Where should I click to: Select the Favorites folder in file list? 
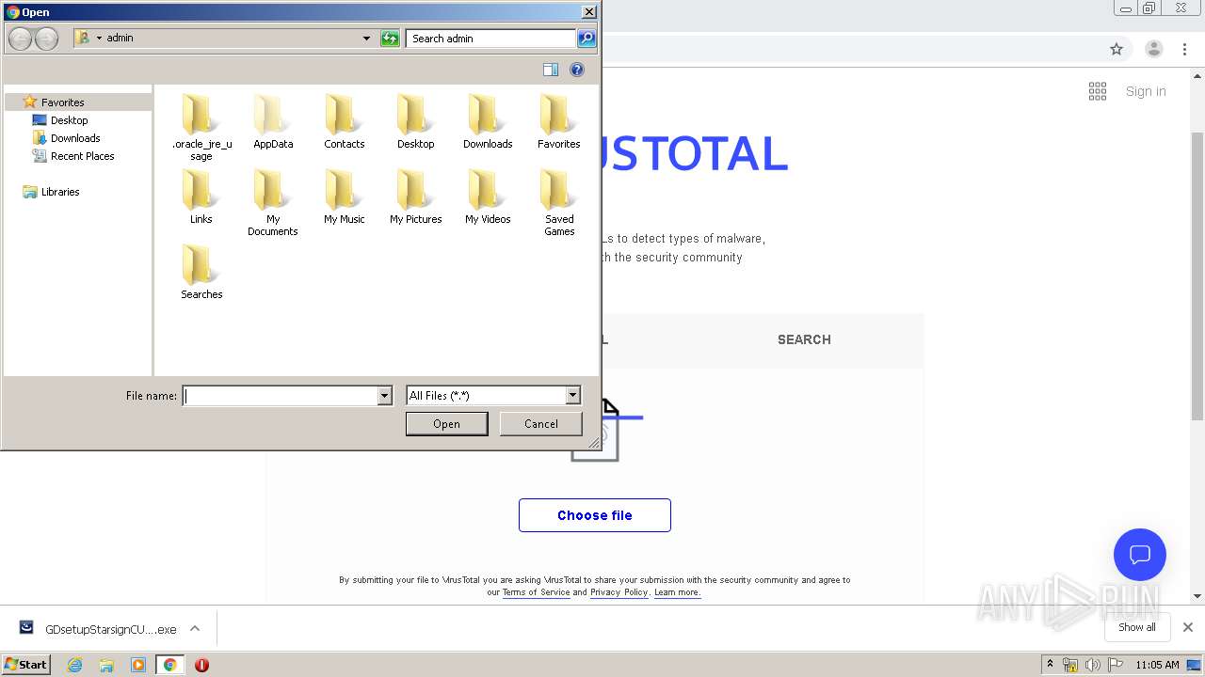(x=559, y=121)
